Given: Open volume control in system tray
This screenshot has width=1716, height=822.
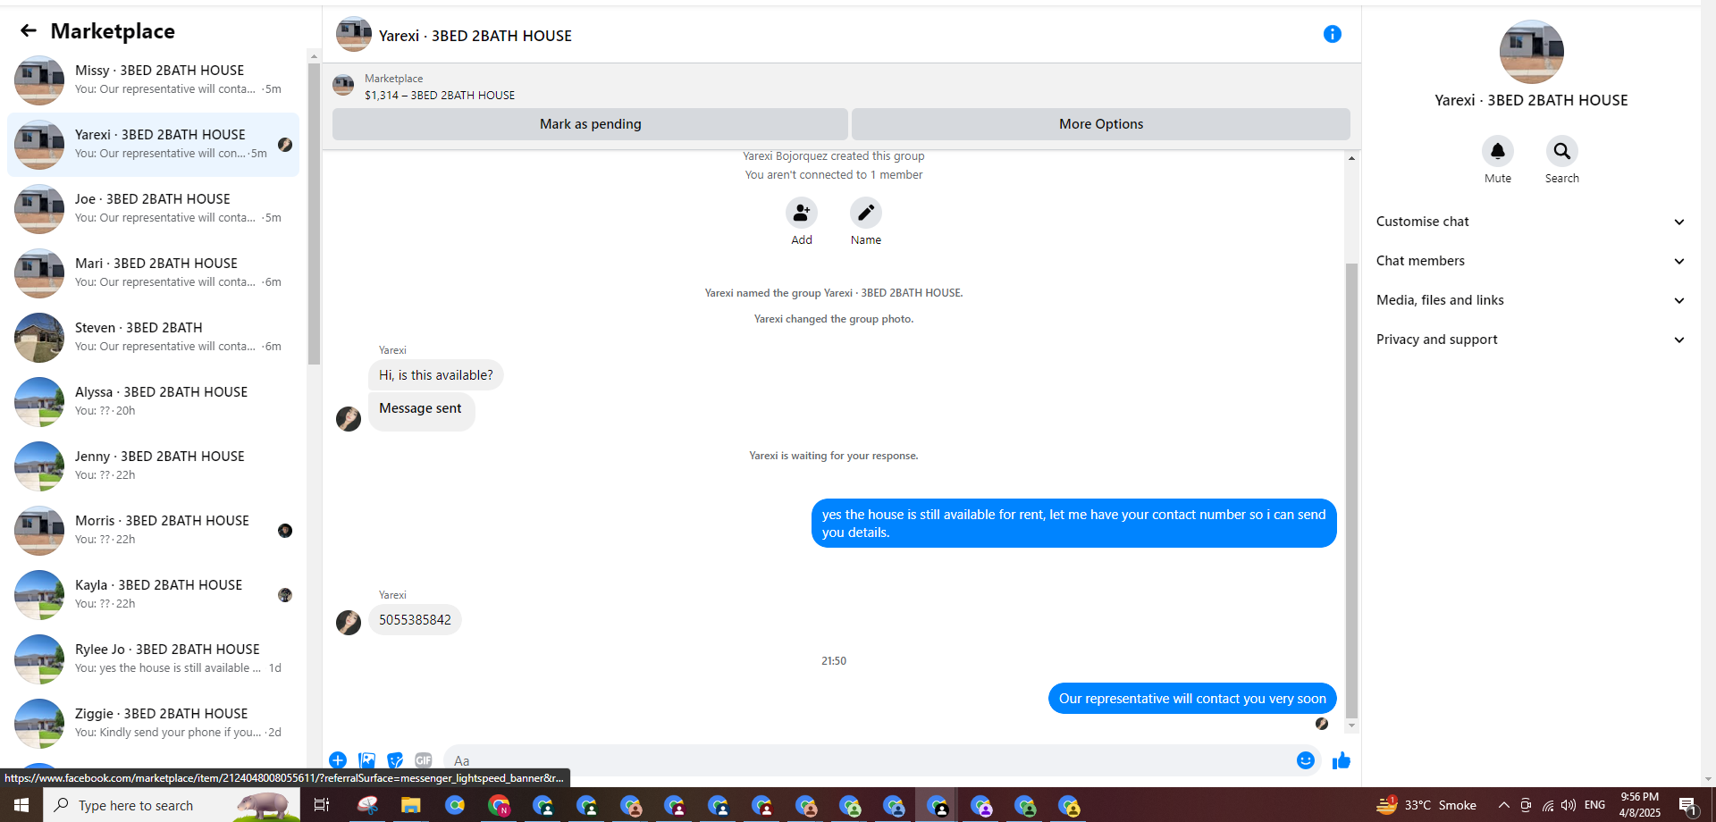Looking at the screenshot, I should (x=1569, y=805).
